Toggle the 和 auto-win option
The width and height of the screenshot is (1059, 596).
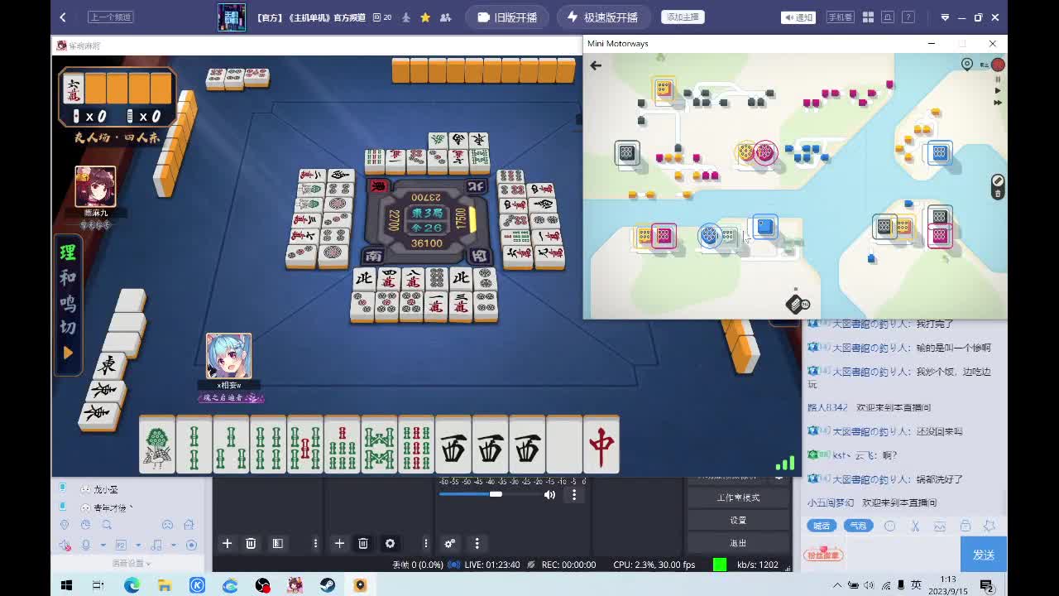click(x=68, y=278)
